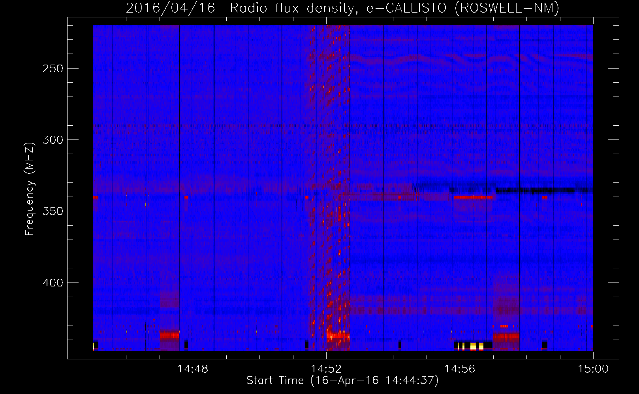
Task: Click the red horizontal streak near 340 MHz at 14:56
Action: click(474, 197)
